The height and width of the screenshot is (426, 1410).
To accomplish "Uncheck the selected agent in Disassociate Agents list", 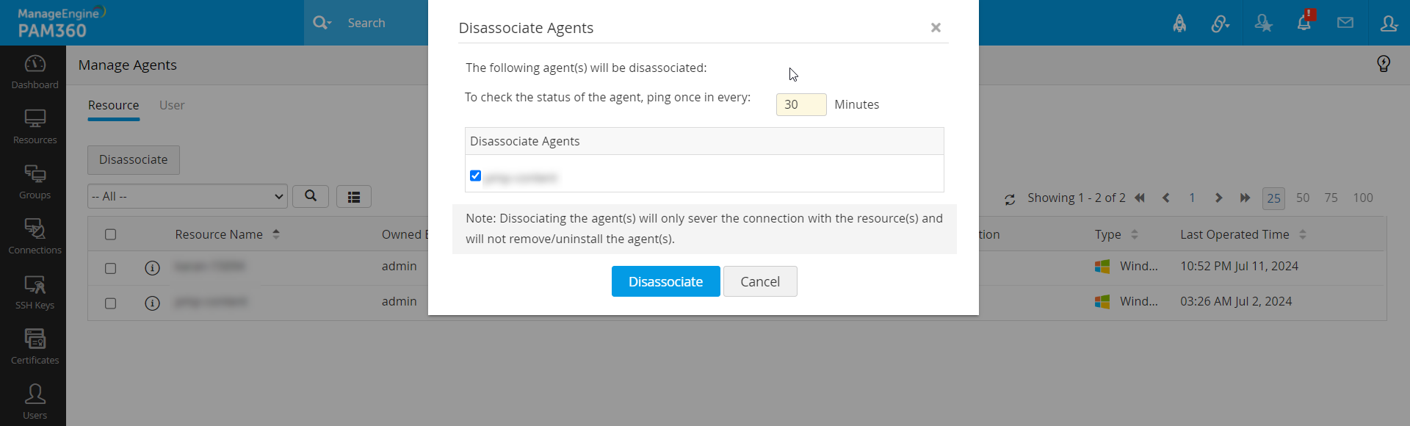I will click(x=475, y=176).
